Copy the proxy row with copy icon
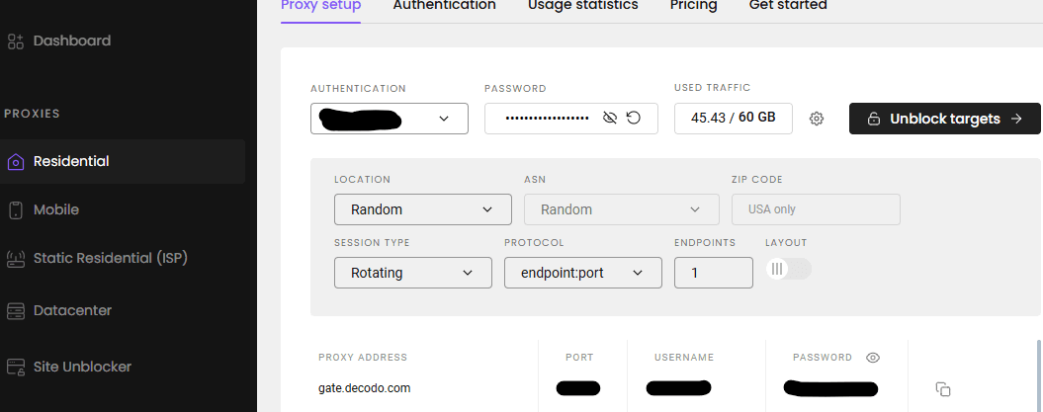Screen dimensions: 1043x412 pos(943,389)
